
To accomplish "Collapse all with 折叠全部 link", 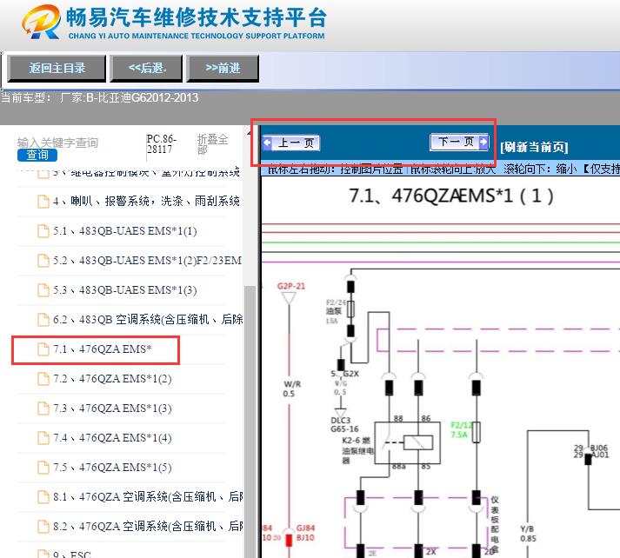I will click(213, 144).
